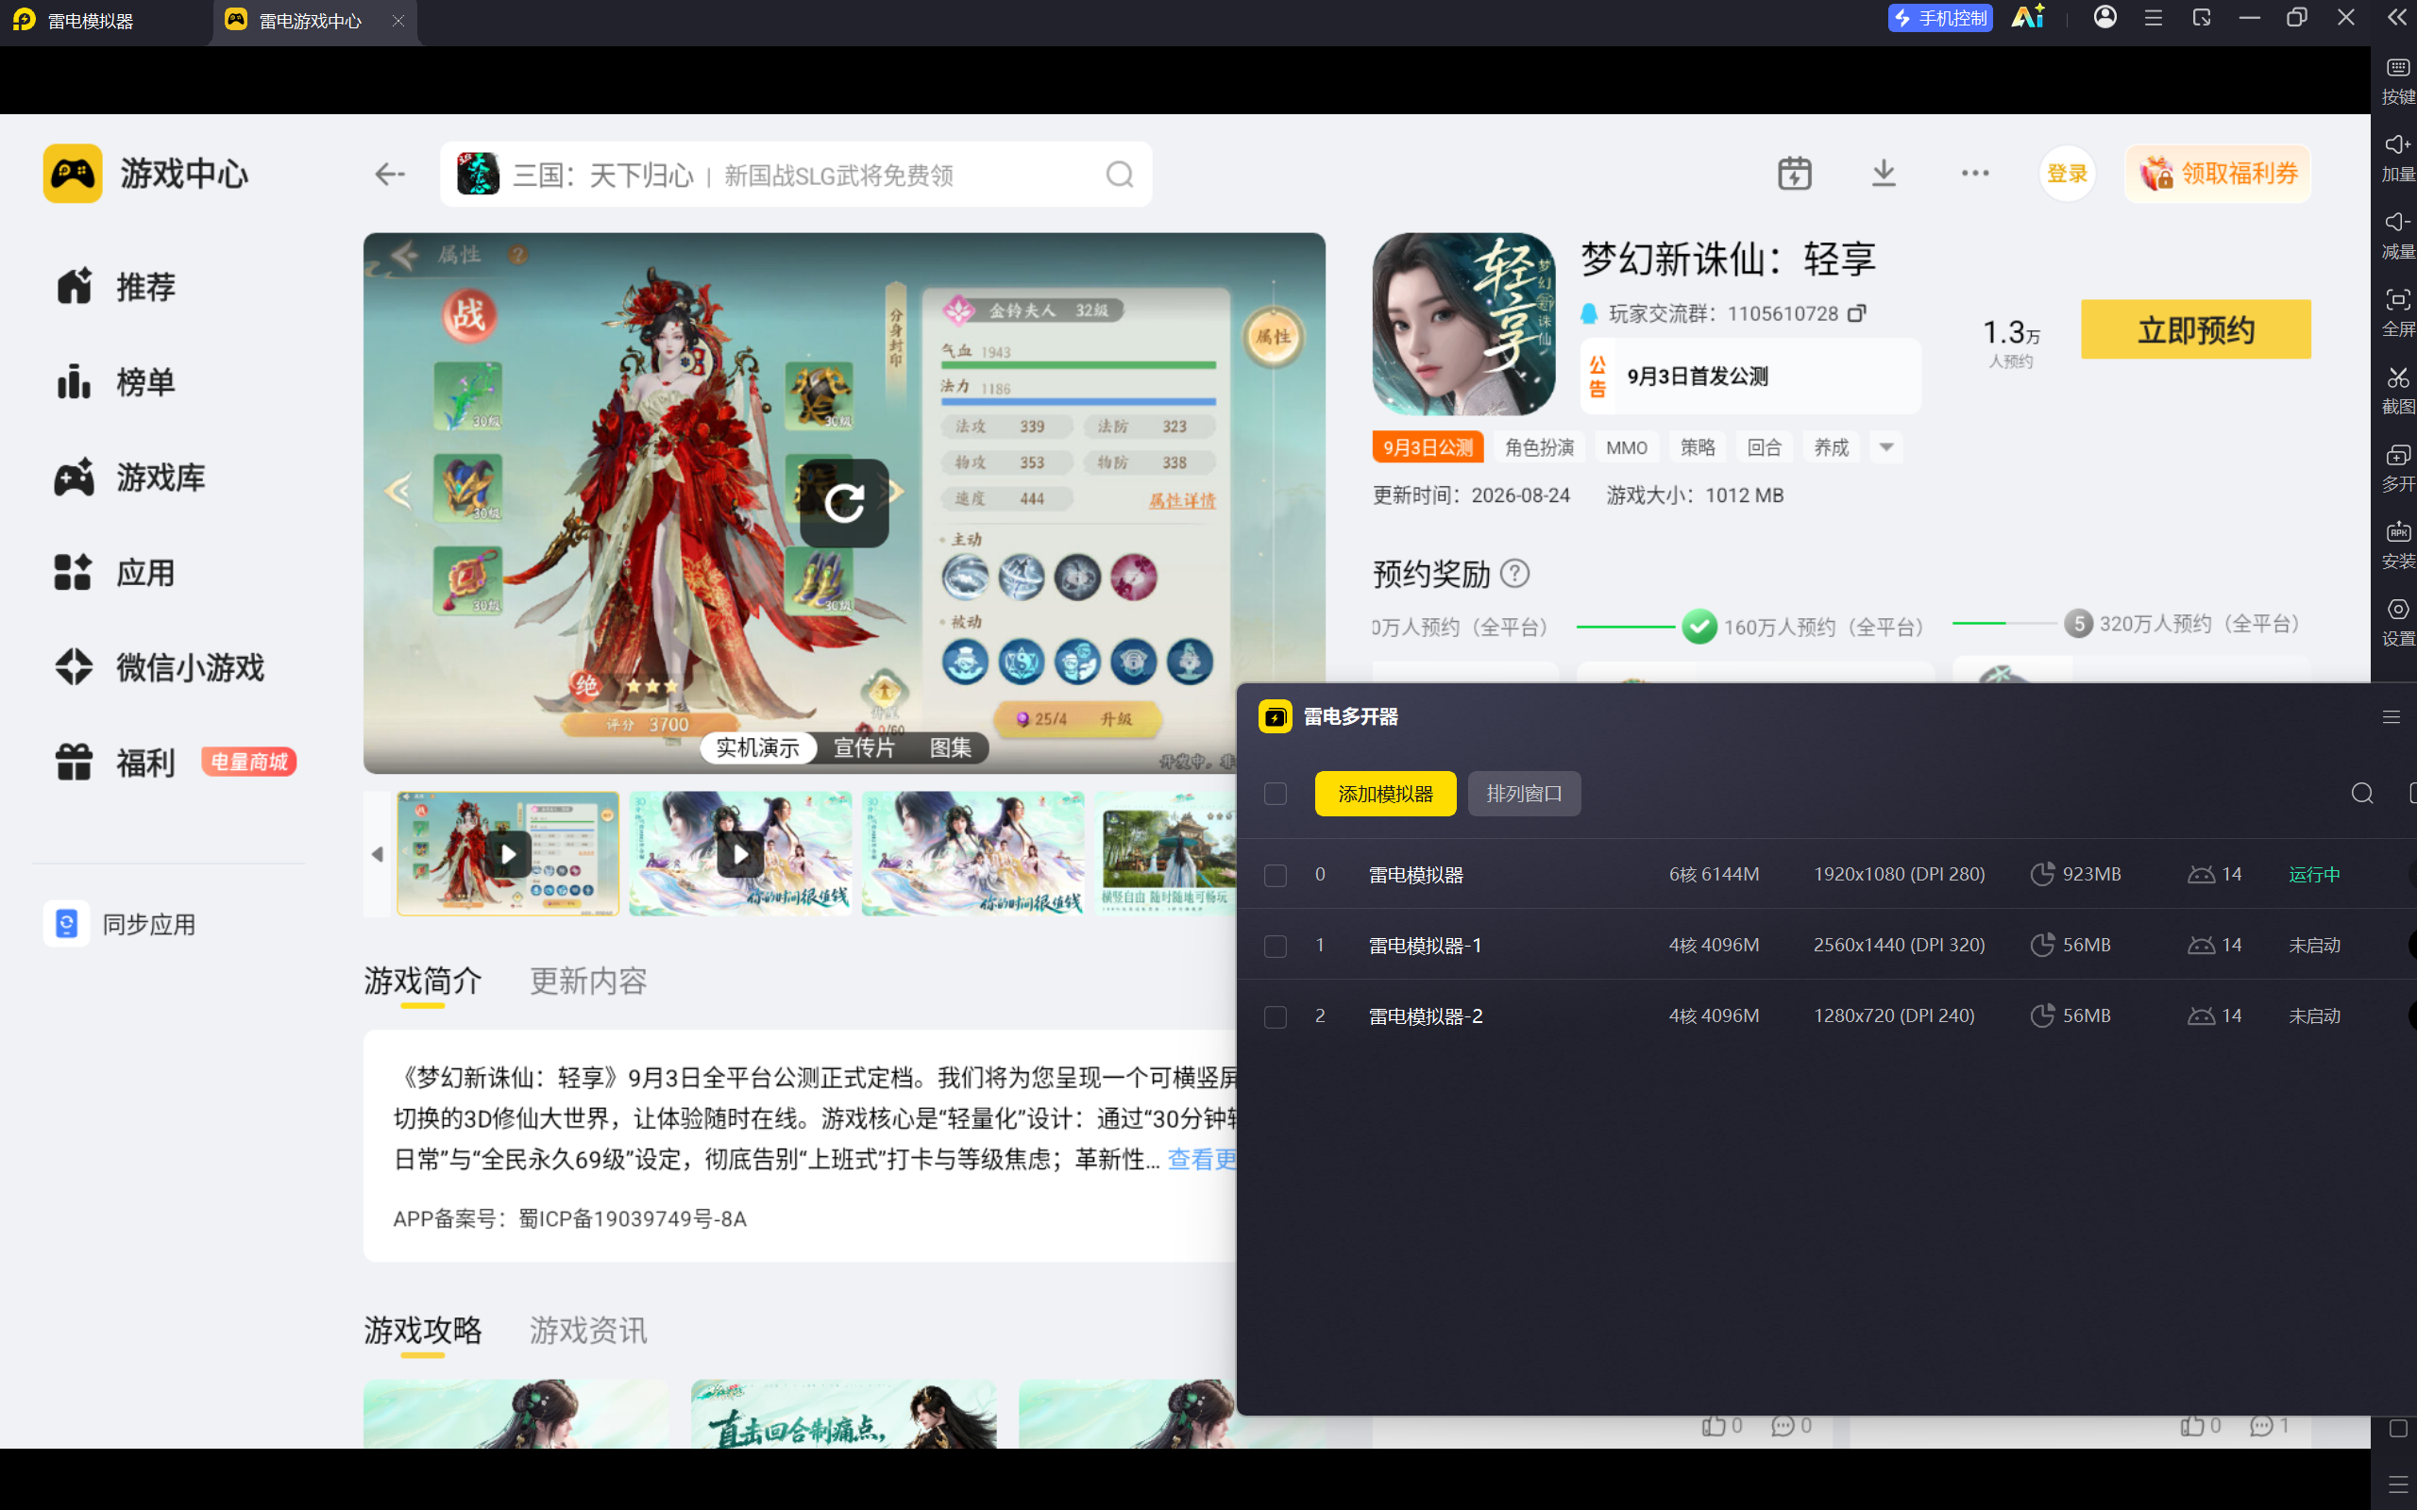Viewport: 2417px width, 1510px height.
Task: Switch to the 雷电模拟器 tab
Action: coord(105,21)
